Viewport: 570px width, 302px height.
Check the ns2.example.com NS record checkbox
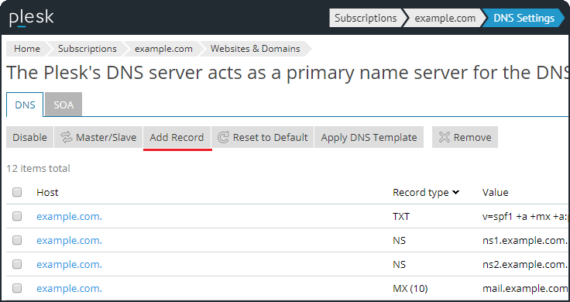17,264
